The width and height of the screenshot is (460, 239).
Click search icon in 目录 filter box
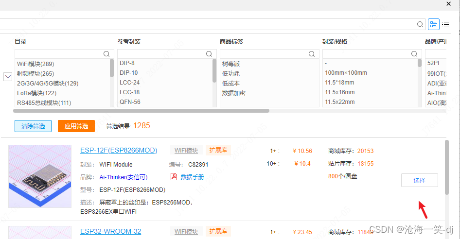pos(106,53)
